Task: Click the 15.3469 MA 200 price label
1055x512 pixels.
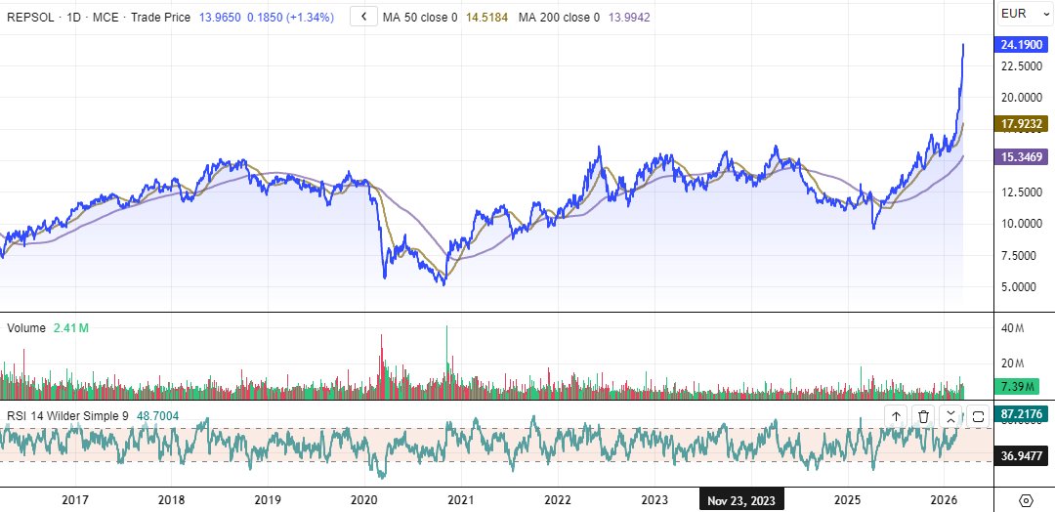Action: click(1022, 157)
